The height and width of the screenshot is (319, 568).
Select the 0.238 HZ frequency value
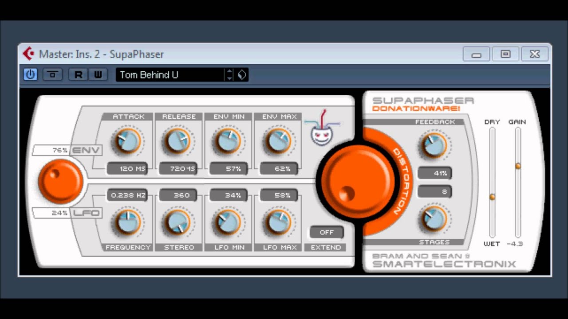tap(127, 195)
